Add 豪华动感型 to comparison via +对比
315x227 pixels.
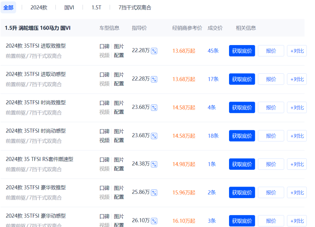click(x=297, y=221)
